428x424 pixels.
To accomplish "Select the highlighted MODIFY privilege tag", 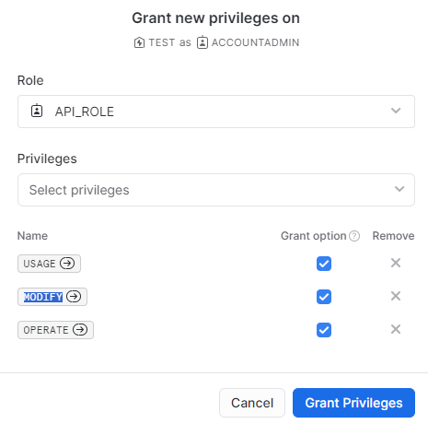I will click(x=43, y=297).
